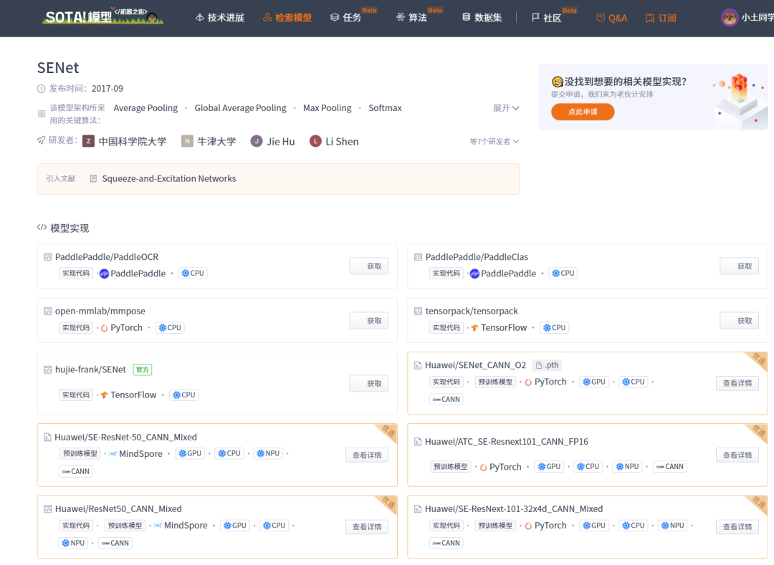
Task: Click CANN tag in Huawei/SENet_CANN_O2 card
Action: point(446,400)
